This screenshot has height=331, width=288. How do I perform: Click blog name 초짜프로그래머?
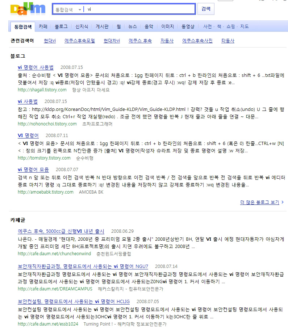(x=97, y=124)
